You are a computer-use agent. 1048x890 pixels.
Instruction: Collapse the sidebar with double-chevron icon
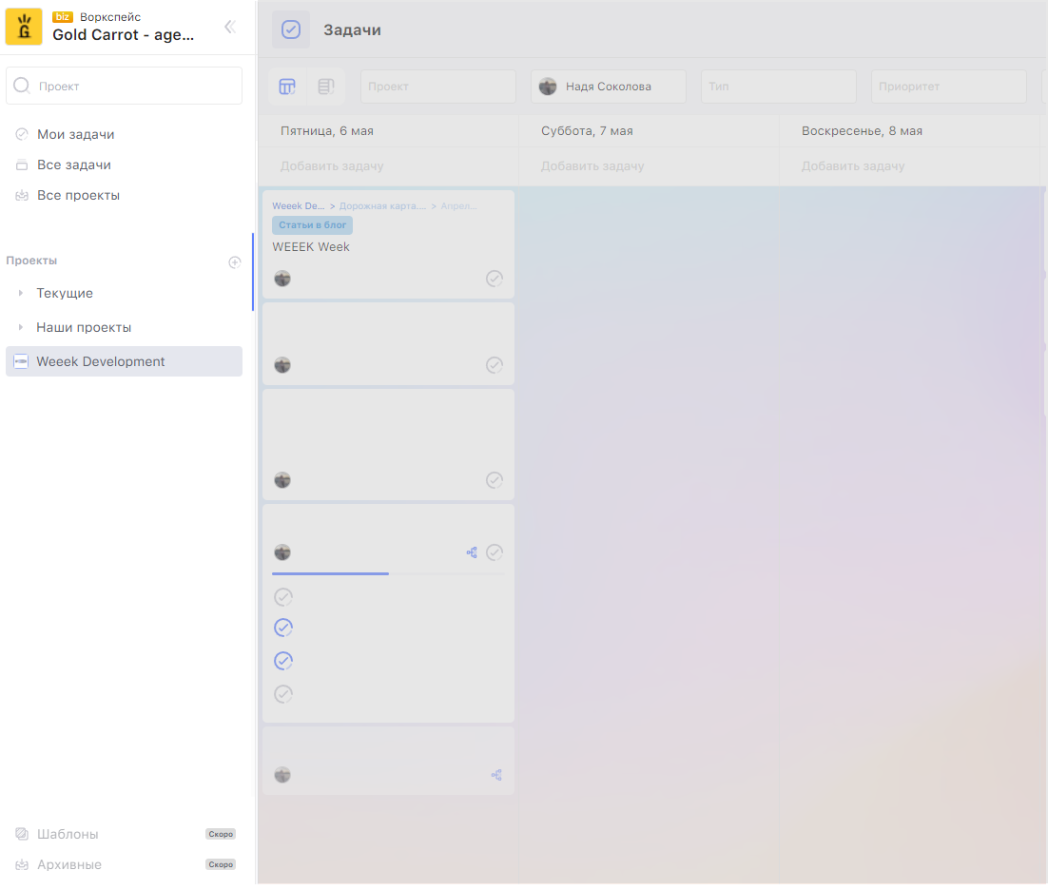point(229,27)
